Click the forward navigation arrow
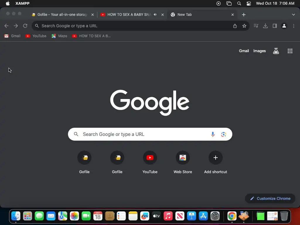The width and height of the screenshot is (300, 225). pos(16,26)
